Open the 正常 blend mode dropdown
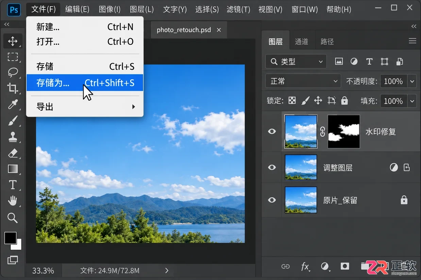This screenshot has height=280, width=421. [303, 81]
